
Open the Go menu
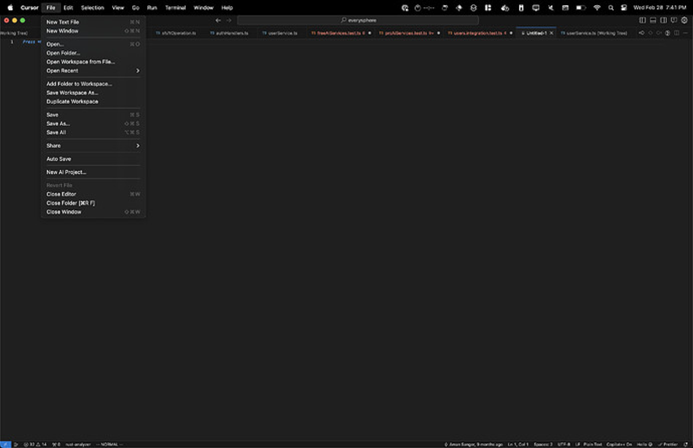tap(136, 8)
